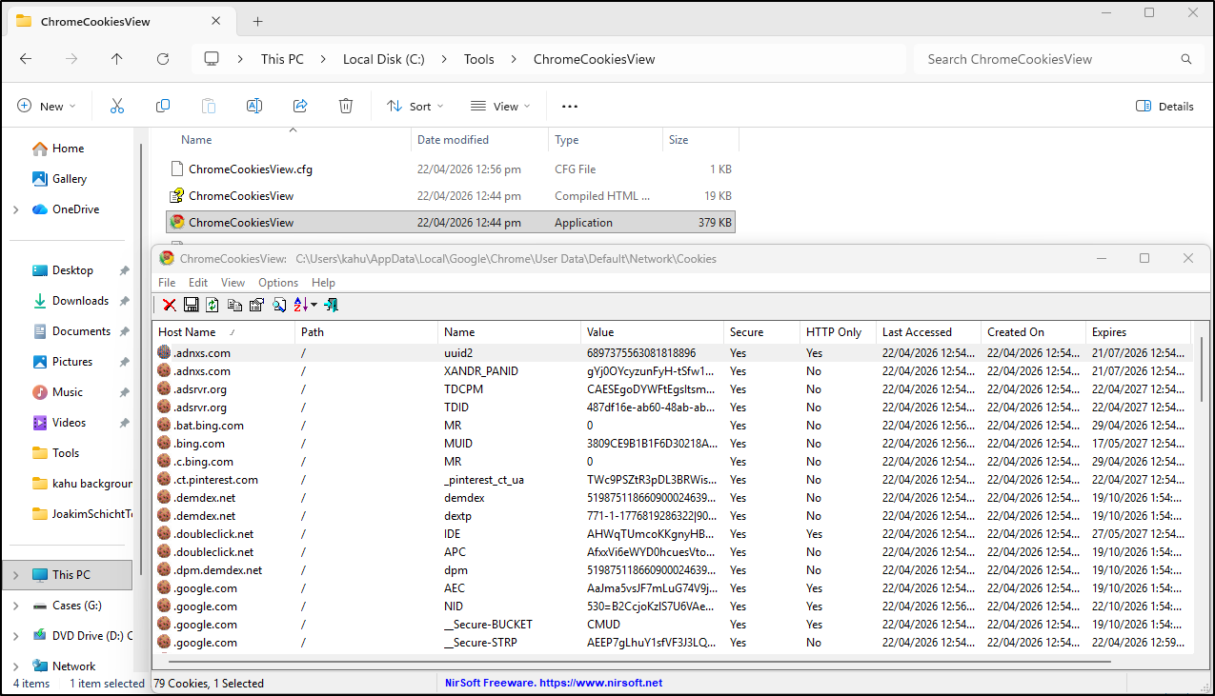Click the red X delete cookies toolbar icon
The image size is (1215, 696).
point(169,305)
